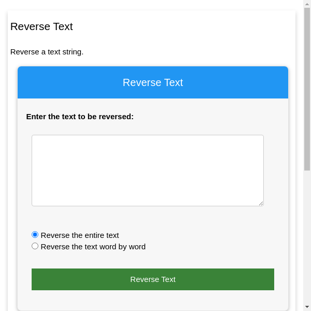Click the "Enter the text to be reversed:" label
This screenshot has height=311, width=311.
click(x=80, y=117)
